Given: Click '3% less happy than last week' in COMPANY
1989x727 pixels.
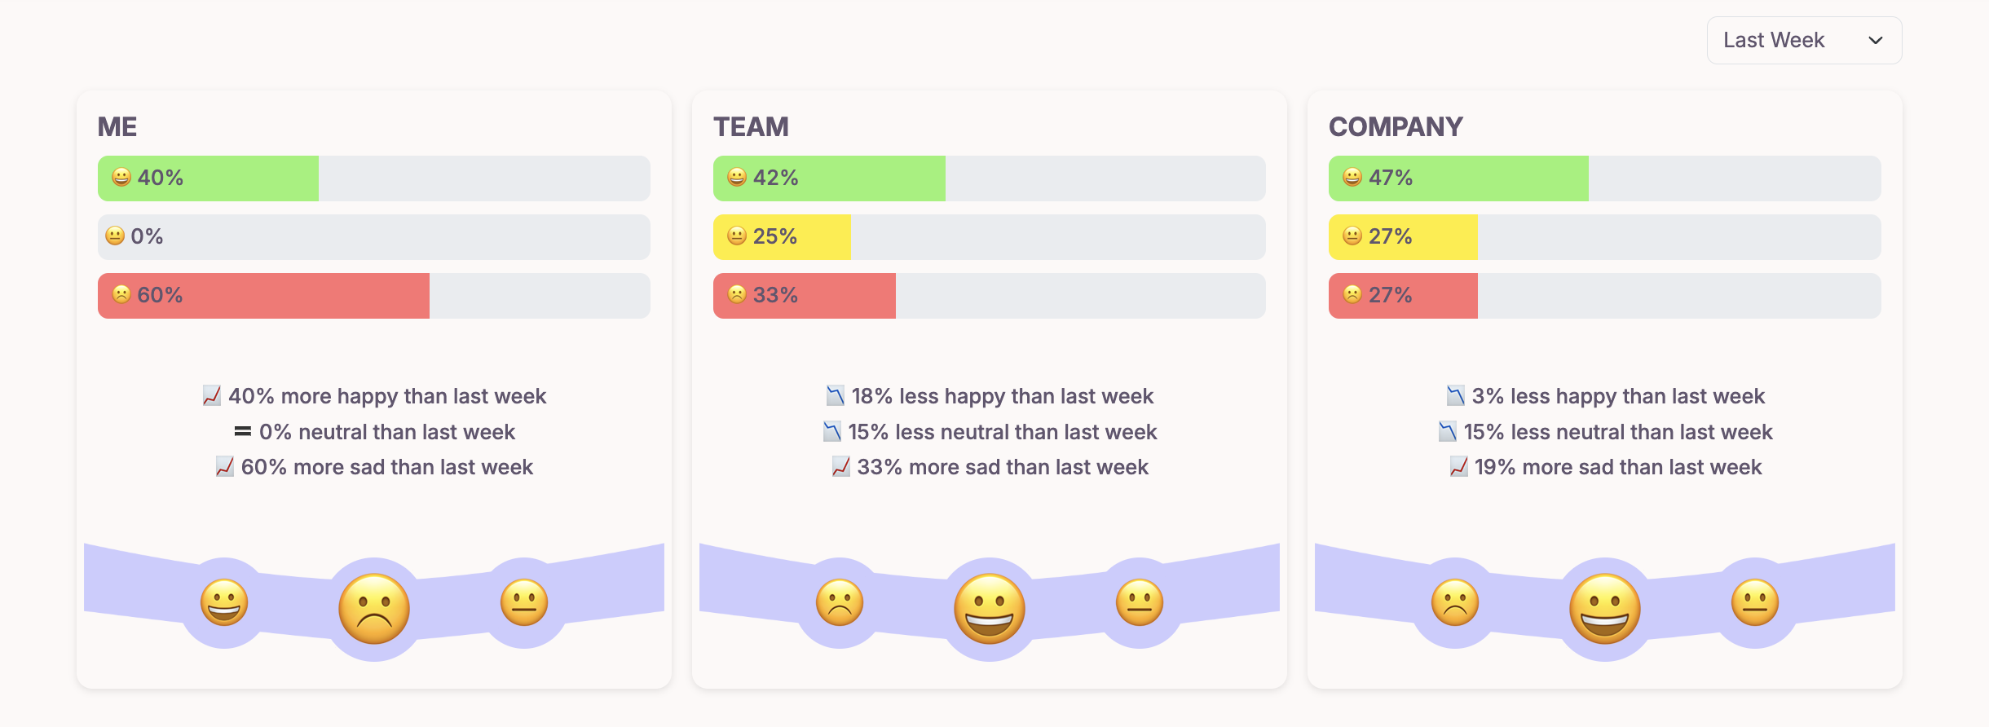Looking at the screenshot, I should click(1604, 396).
